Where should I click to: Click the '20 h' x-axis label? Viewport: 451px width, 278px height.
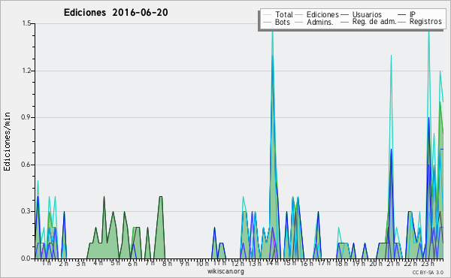[x=376, y=263]
